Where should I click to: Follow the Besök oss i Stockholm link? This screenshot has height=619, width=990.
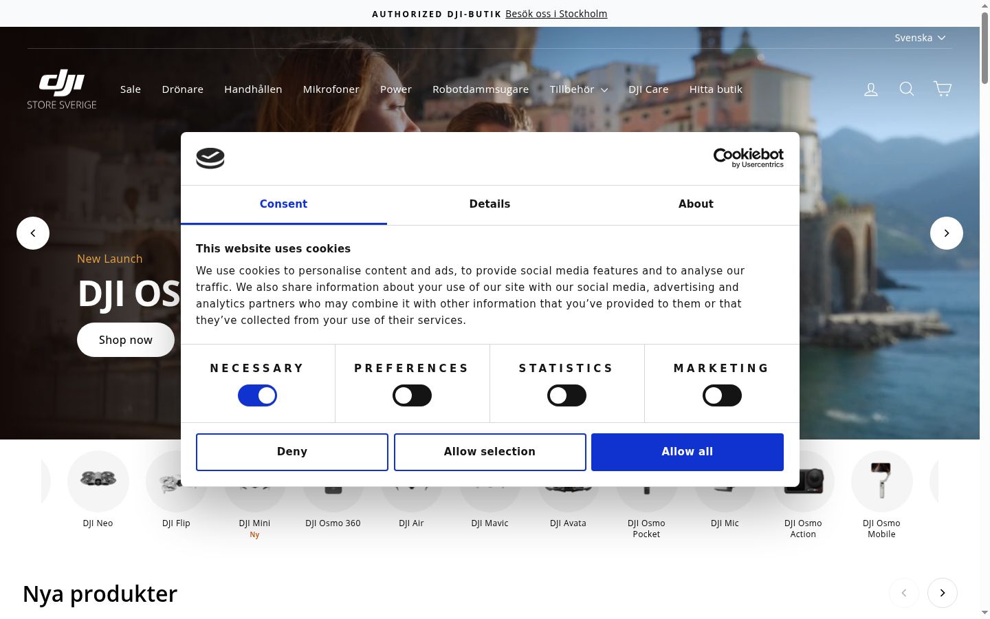point(556,14)
